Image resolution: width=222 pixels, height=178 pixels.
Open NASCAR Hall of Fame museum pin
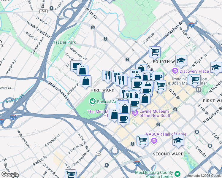[x=154, y=141]
